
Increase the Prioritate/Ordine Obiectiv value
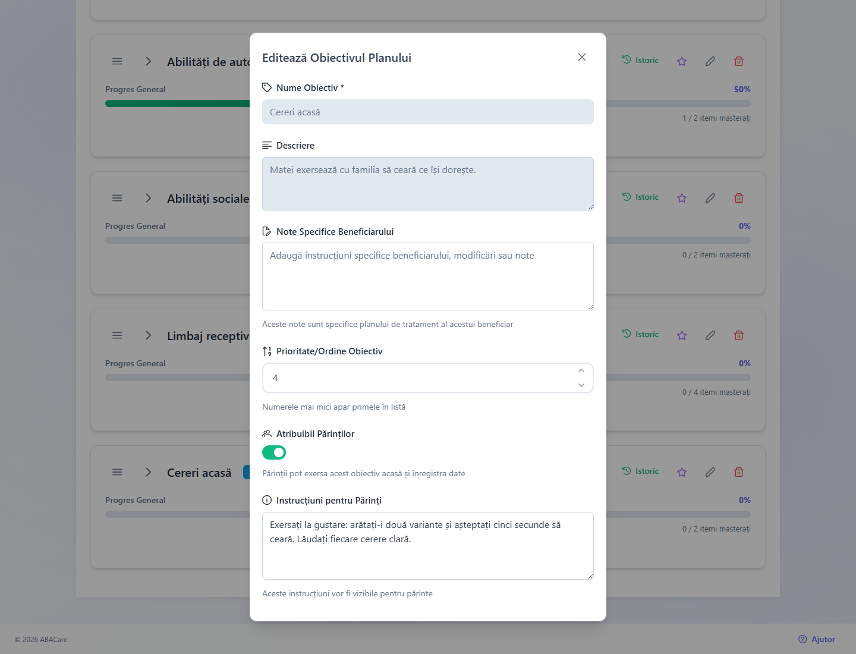(x=581, y=370)
